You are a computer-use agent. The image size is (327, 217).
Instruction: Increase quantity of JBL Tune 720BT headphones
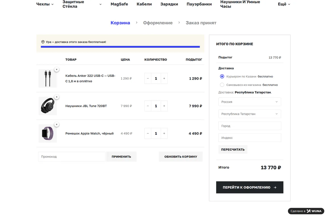click(164, 106)
